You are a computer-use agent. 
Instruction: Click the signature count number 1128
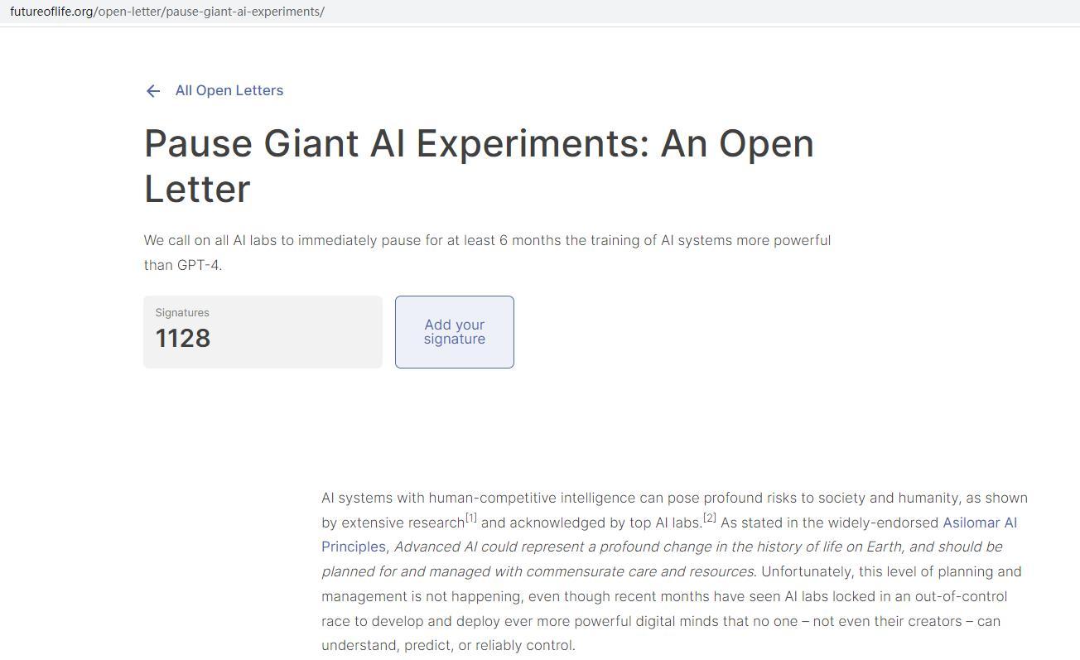click(x=183, y=338)
